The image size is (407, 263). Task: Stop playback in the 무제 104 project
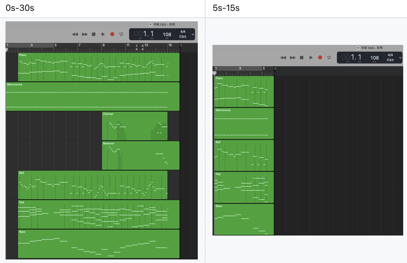click(x=302, y=58)
